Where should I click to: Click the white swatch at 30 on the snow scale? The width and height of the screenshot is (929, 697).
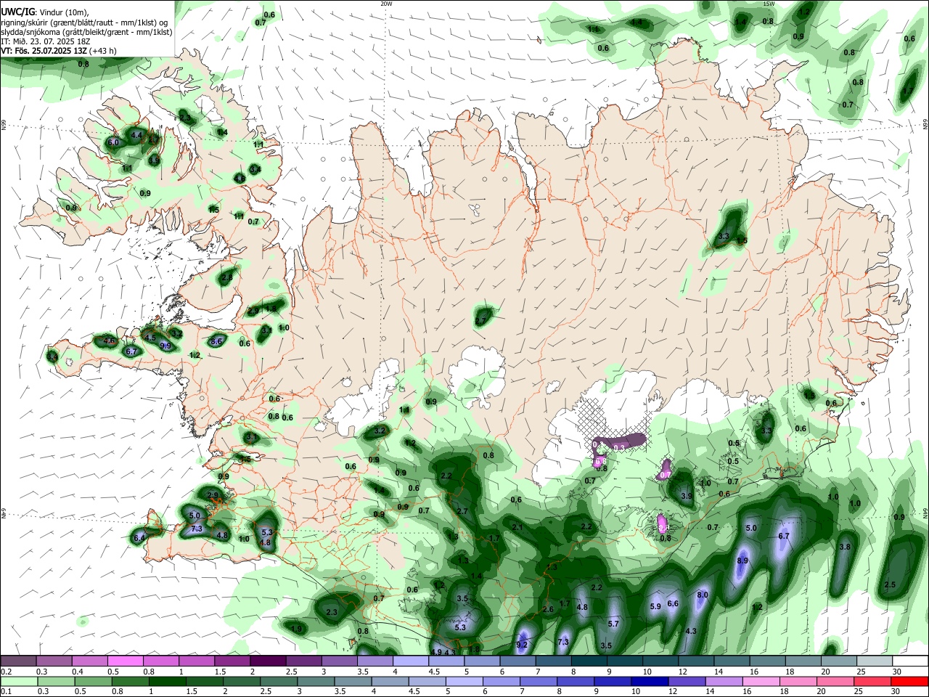pos(910,661)
